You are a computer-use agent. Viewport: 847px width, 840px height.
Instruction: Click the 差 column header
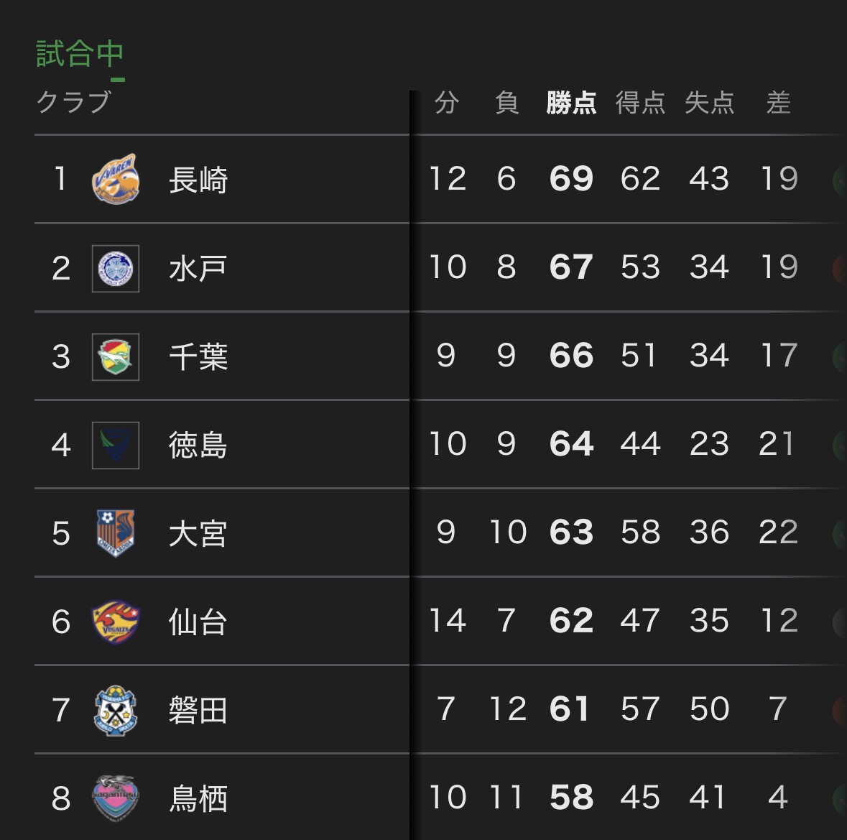click(x=778, y=103)
